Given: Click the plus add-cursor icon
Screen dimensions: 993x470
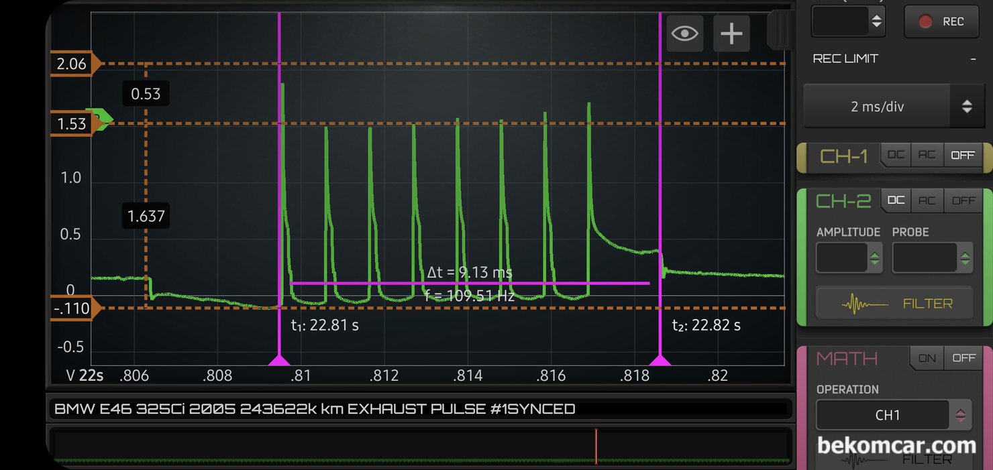Looking at the screenshot, I should (731, 33).
